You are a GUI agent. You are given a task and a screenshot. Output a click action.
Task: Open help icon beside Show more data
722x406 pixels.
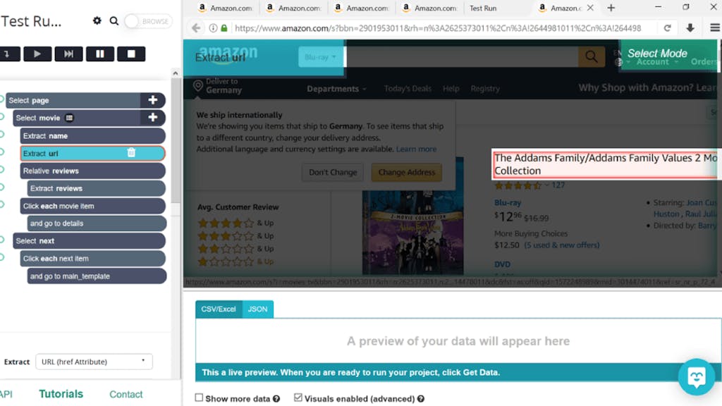pos(276,399)
